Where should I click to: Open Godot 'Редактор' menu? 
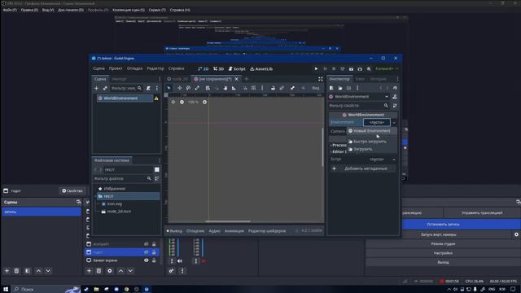click(x=155, y=68)
